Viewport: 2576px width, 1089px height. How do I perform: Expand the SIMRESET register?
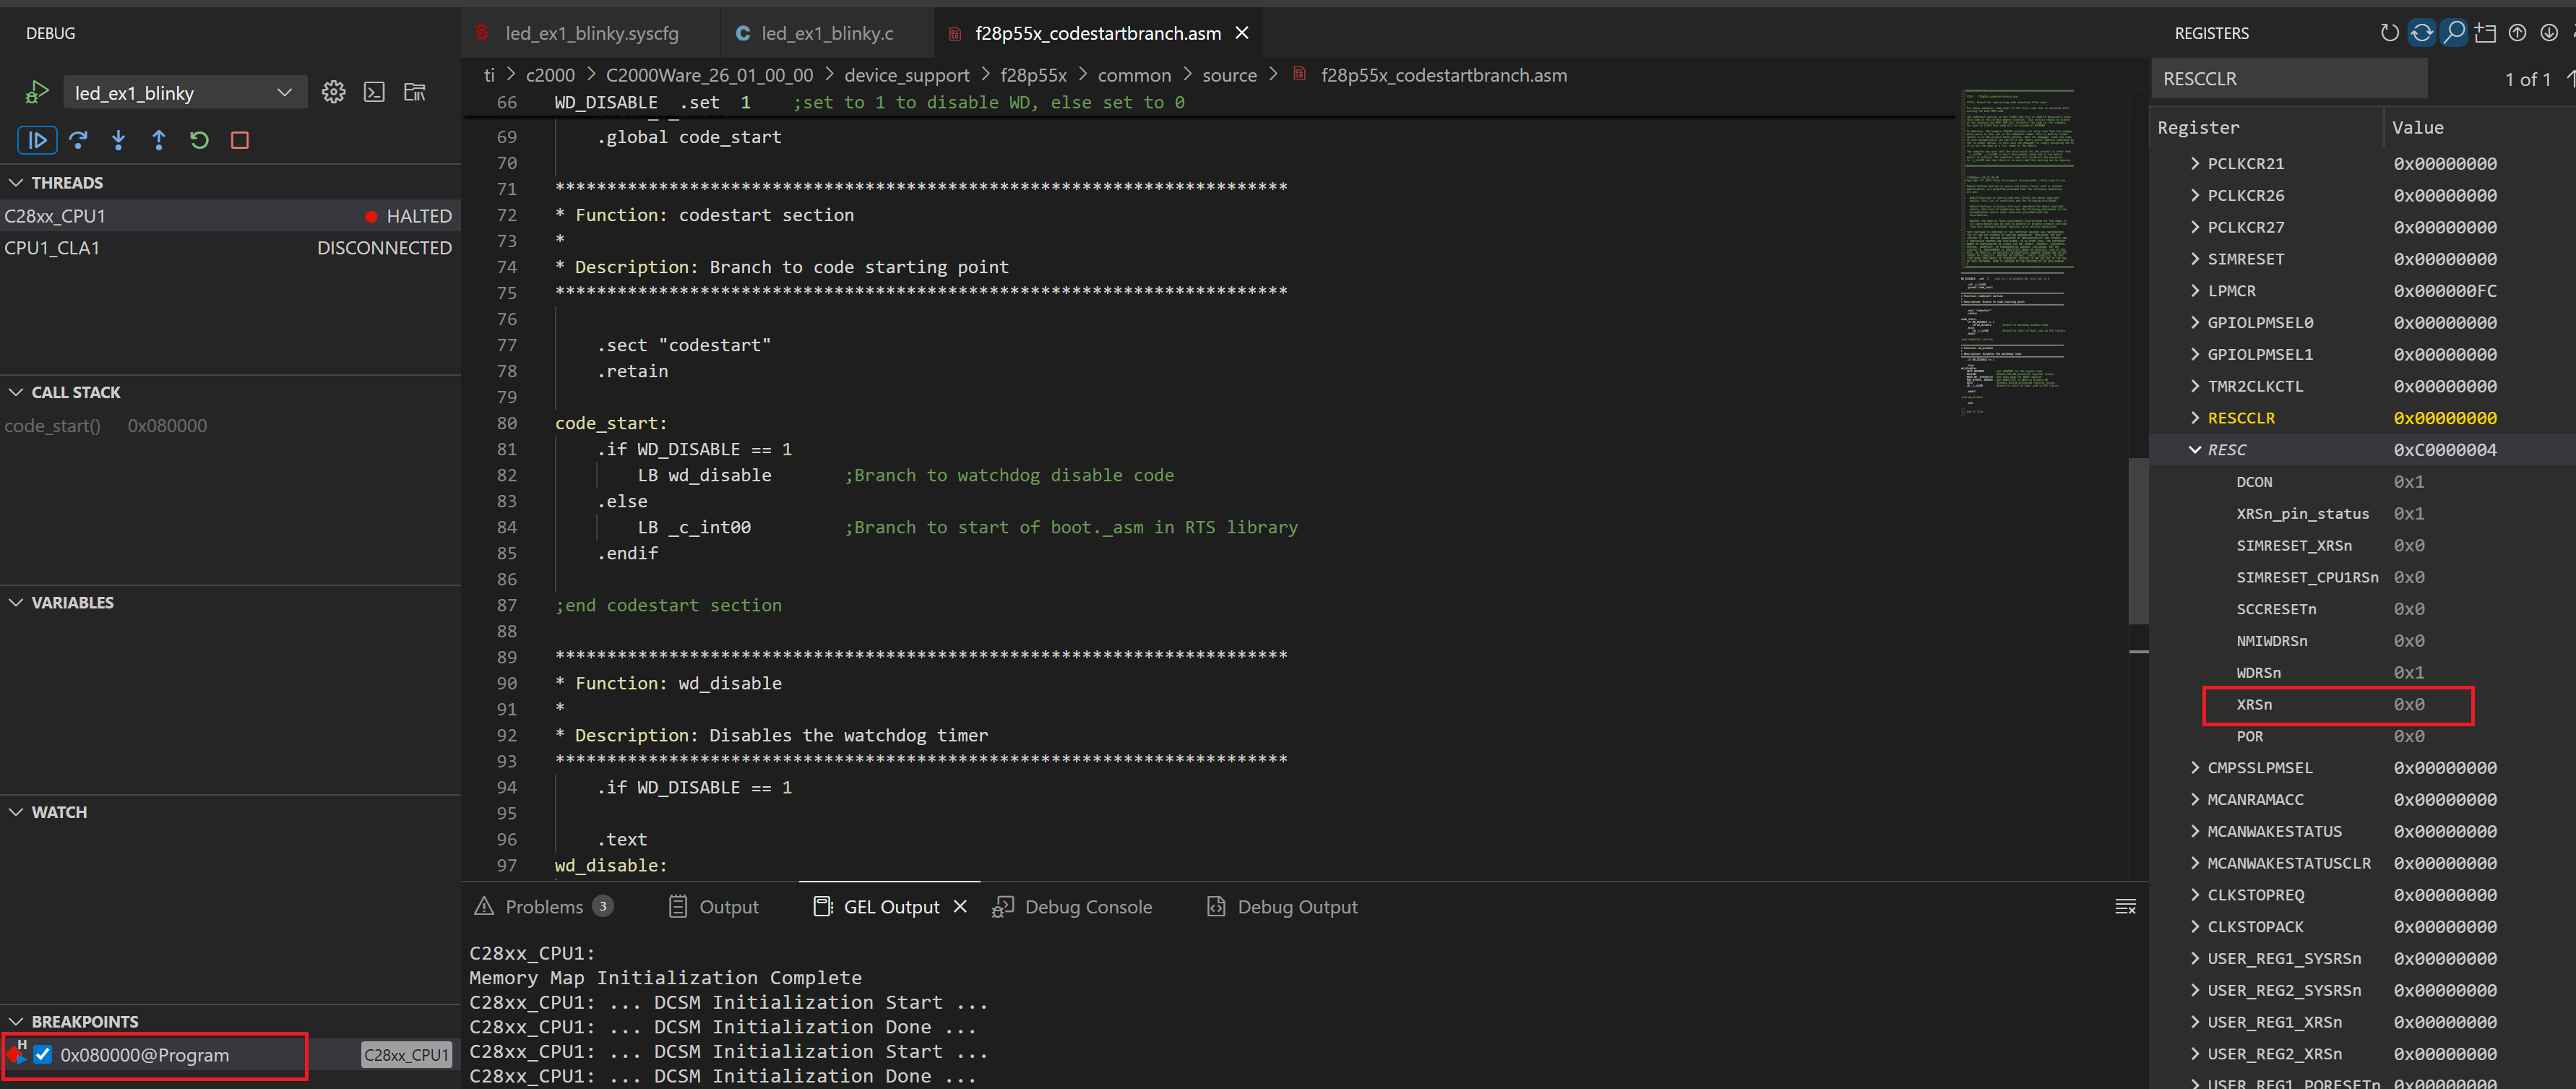pyautogui.click(x=2195, y=259)
